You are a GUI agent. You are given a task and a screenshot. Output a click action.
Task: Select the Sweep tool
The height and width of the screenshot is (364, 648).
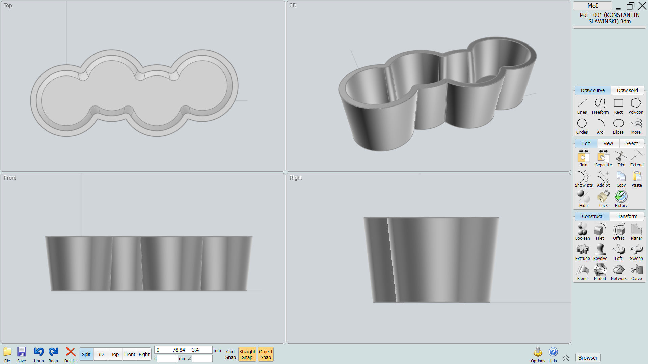tap(637, 252)
